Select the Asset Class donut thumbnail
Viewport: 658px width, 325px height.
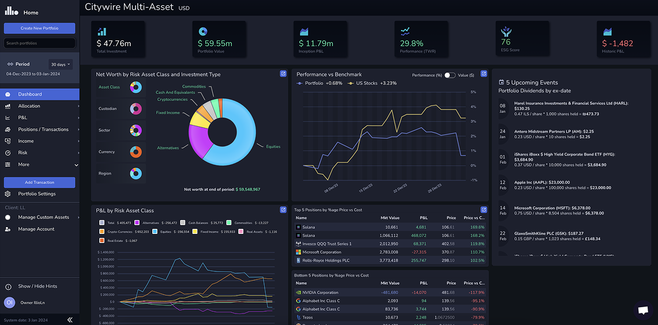pyautogui.click(x=136, y=87)
